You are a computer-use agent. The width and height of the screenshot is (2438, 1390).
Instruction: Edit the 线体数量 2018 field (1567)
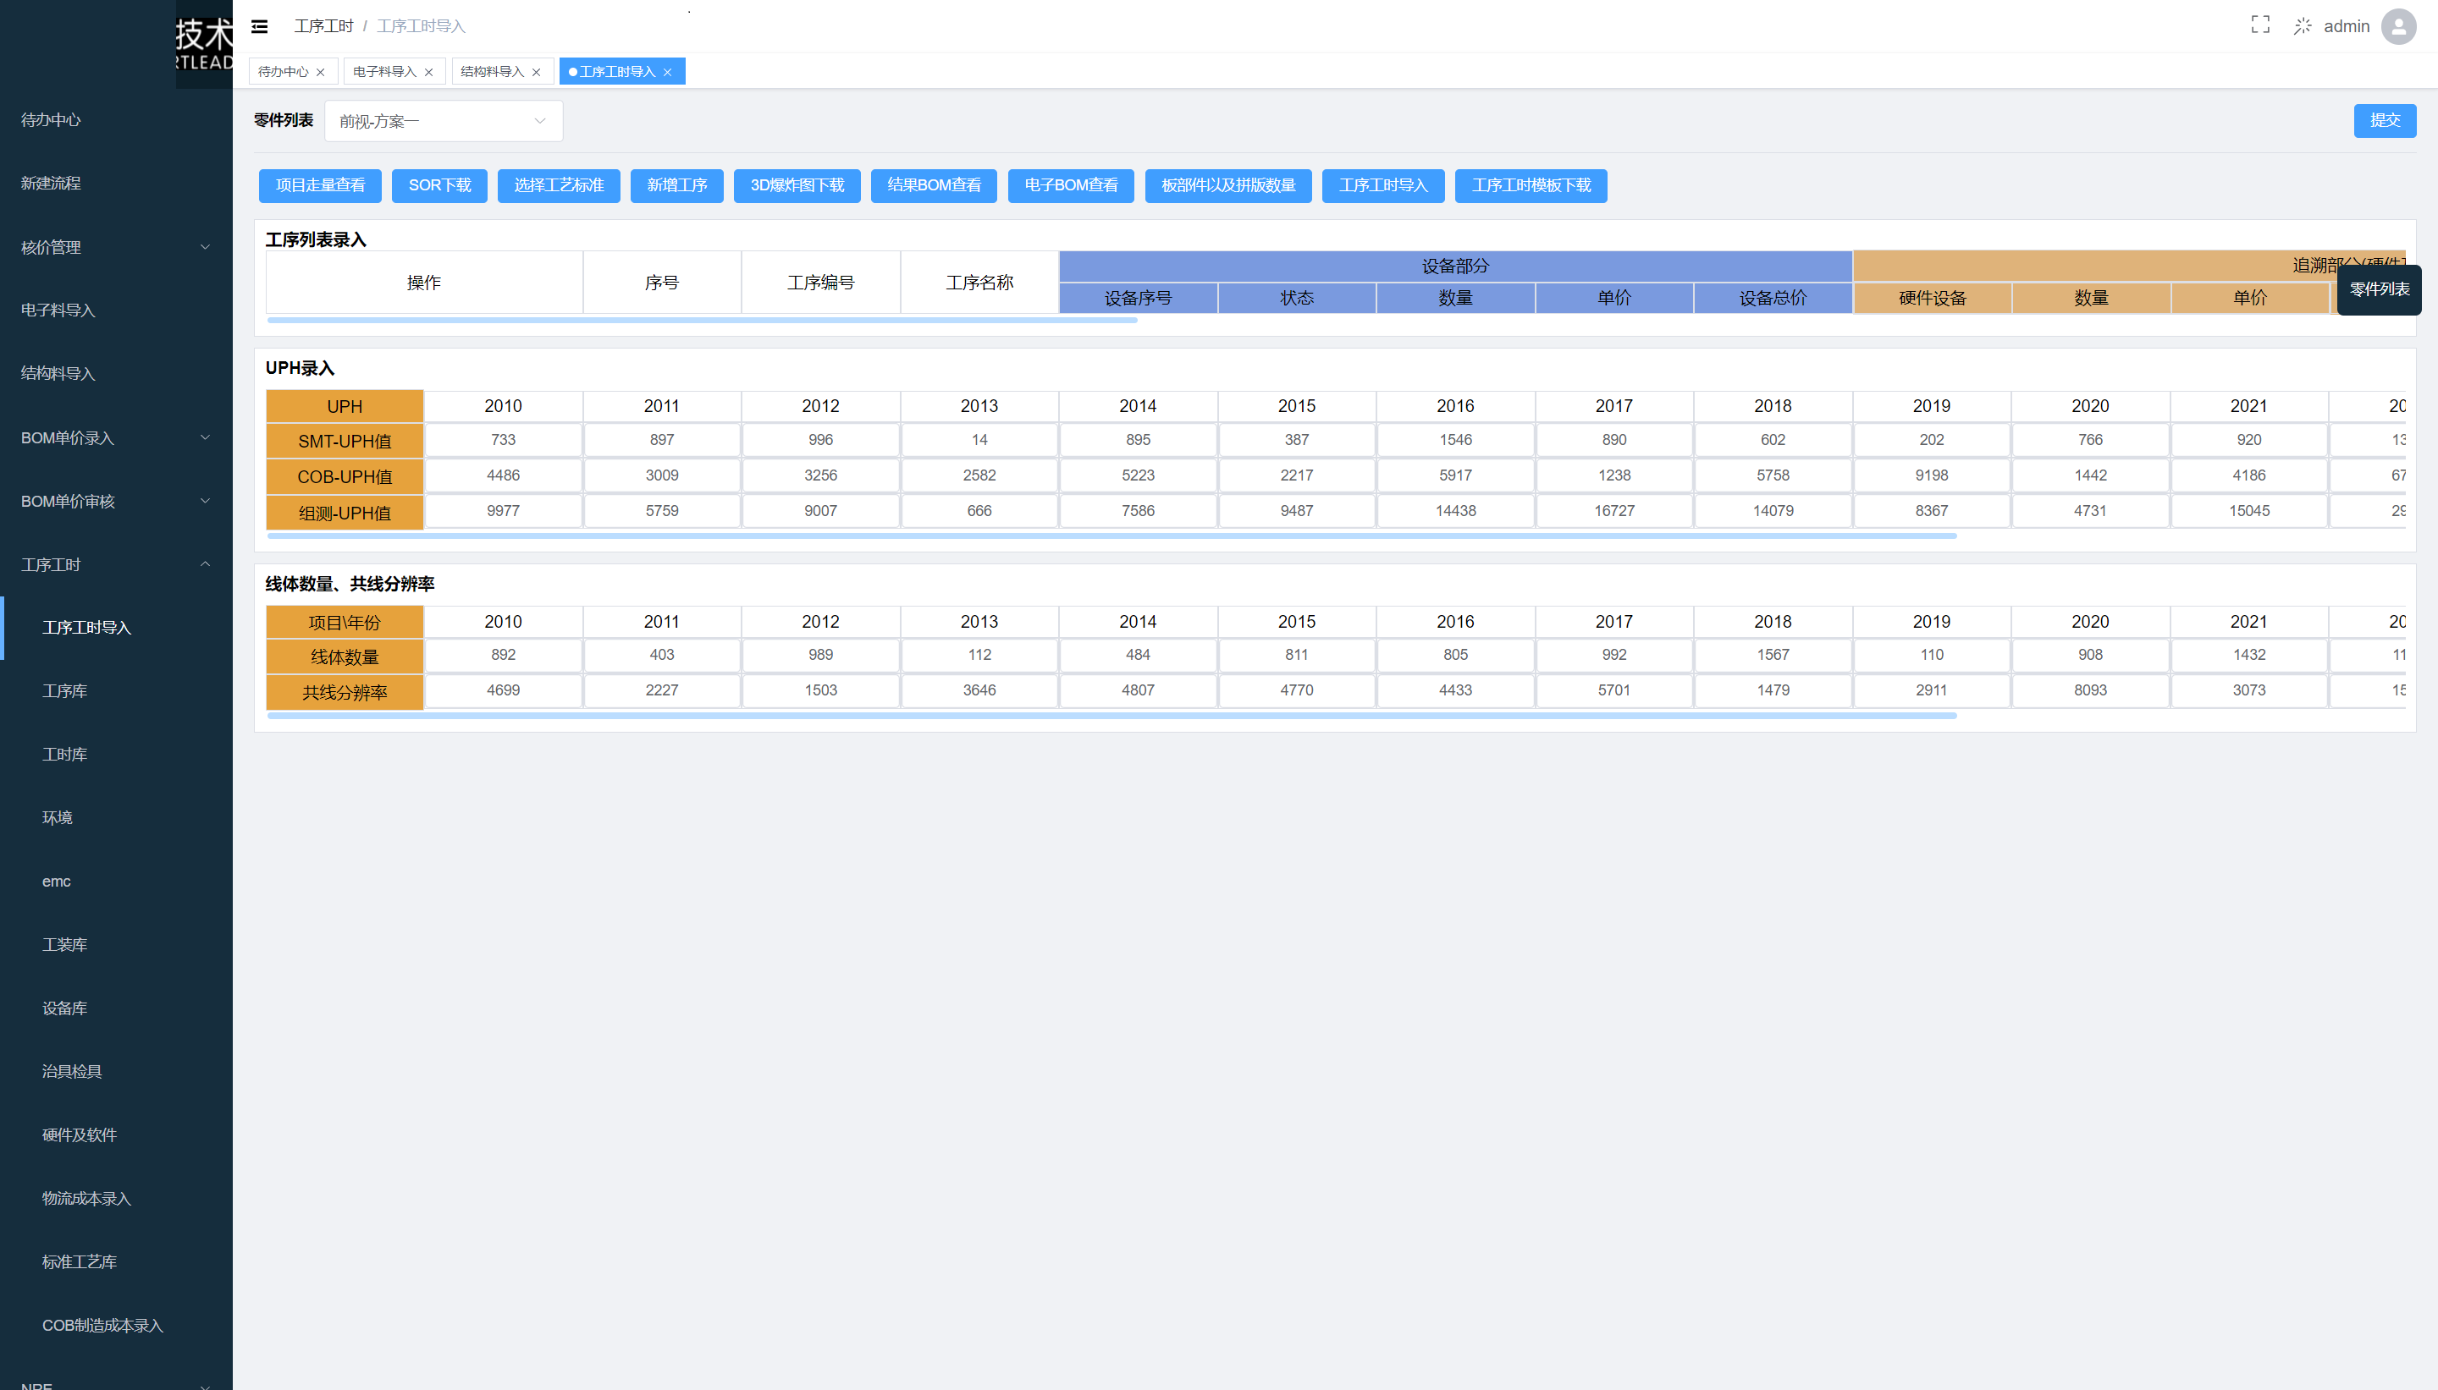coord(1773,655)
